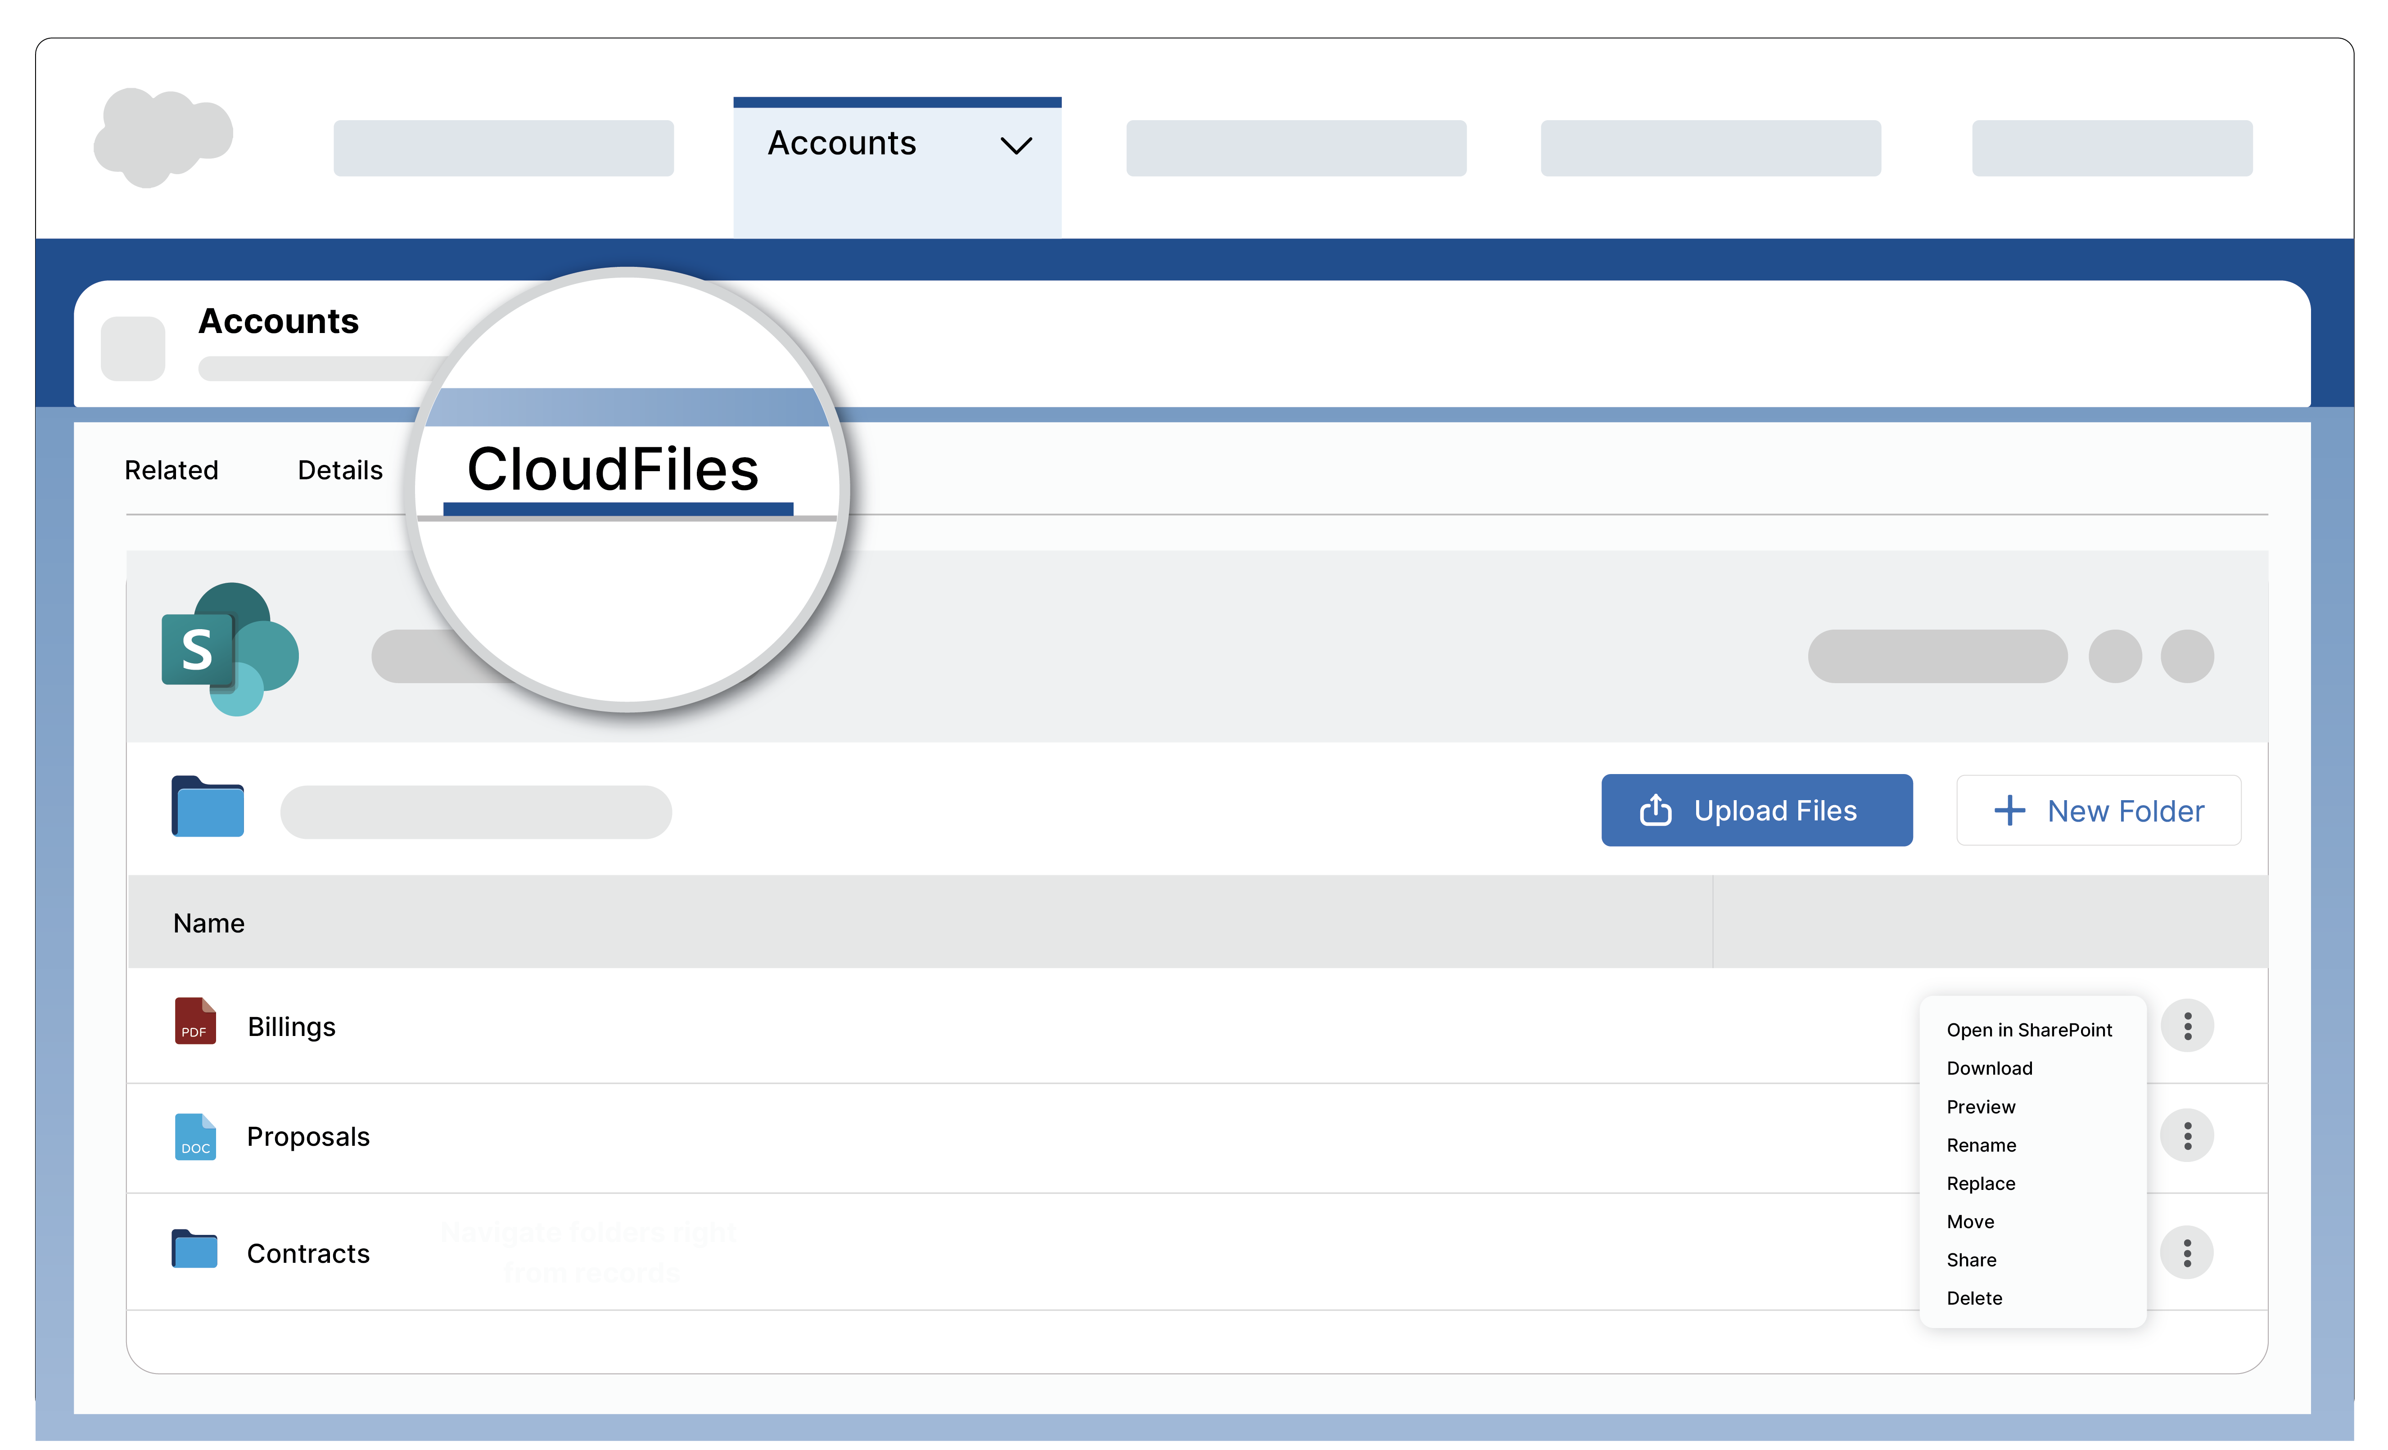Expand the Accounts tab dropdown chevron
2388x1450 pixels.
coord(1016,145)
